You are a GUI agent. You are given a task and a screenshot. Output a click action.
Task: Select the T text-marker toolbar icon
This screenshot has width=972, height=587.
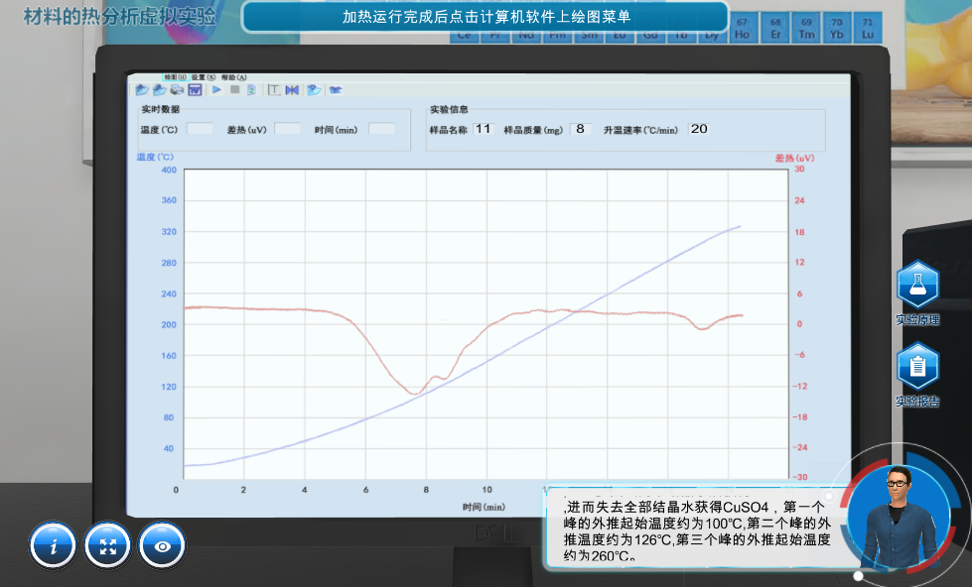coord(274,90)
